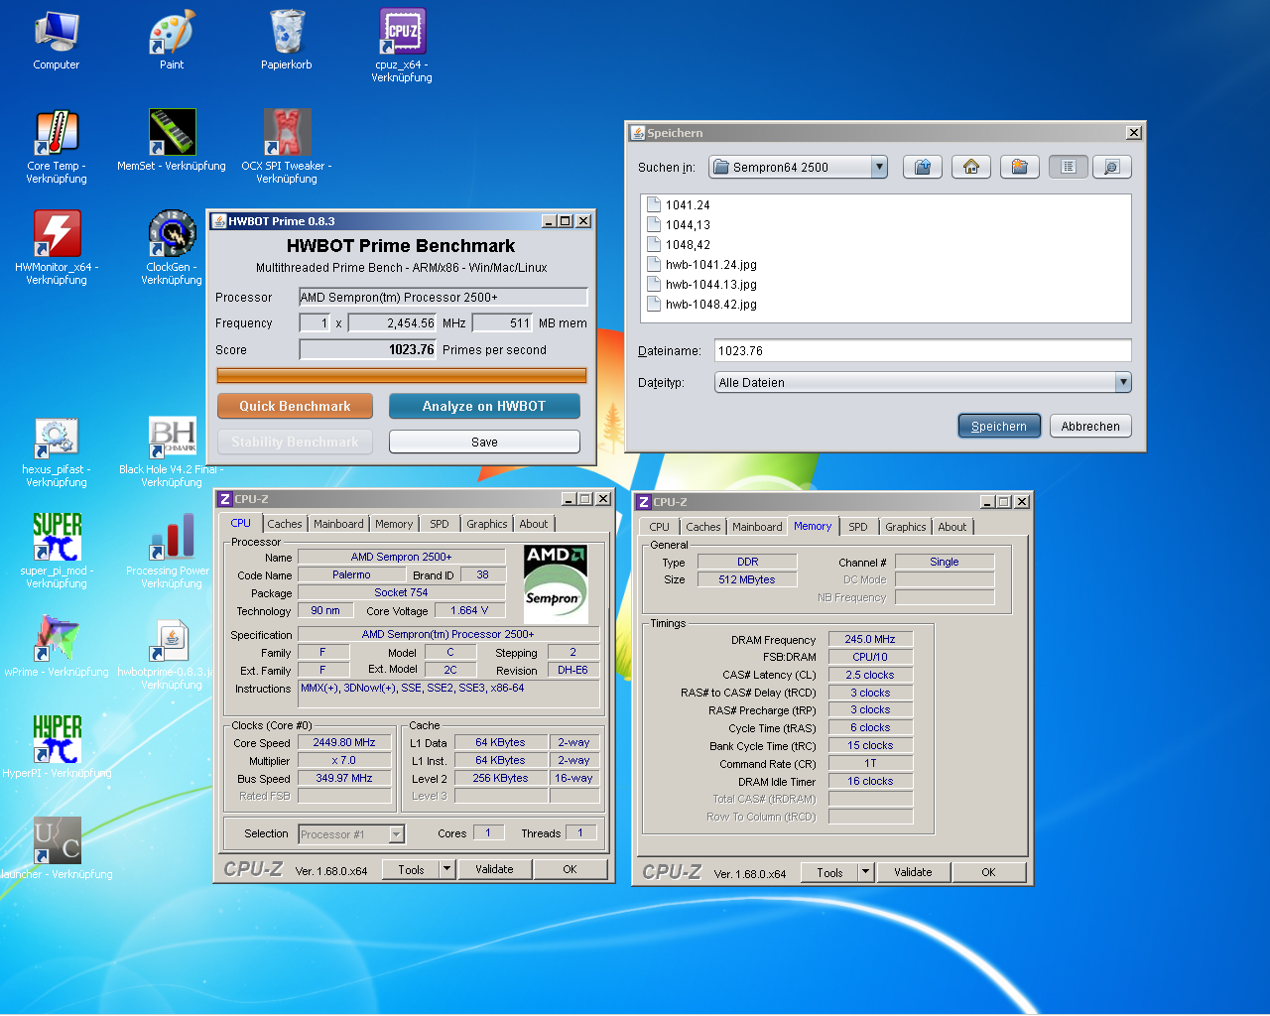Go to home folder in Speichern dialog
The image size is (1270, 1016).
click(971, 167)
